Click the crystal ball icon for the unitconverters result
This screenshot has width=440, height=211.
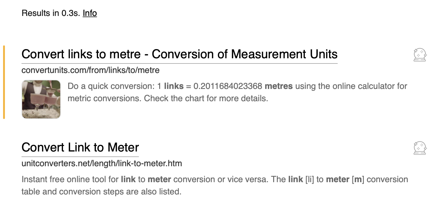[x=420, y=148]
